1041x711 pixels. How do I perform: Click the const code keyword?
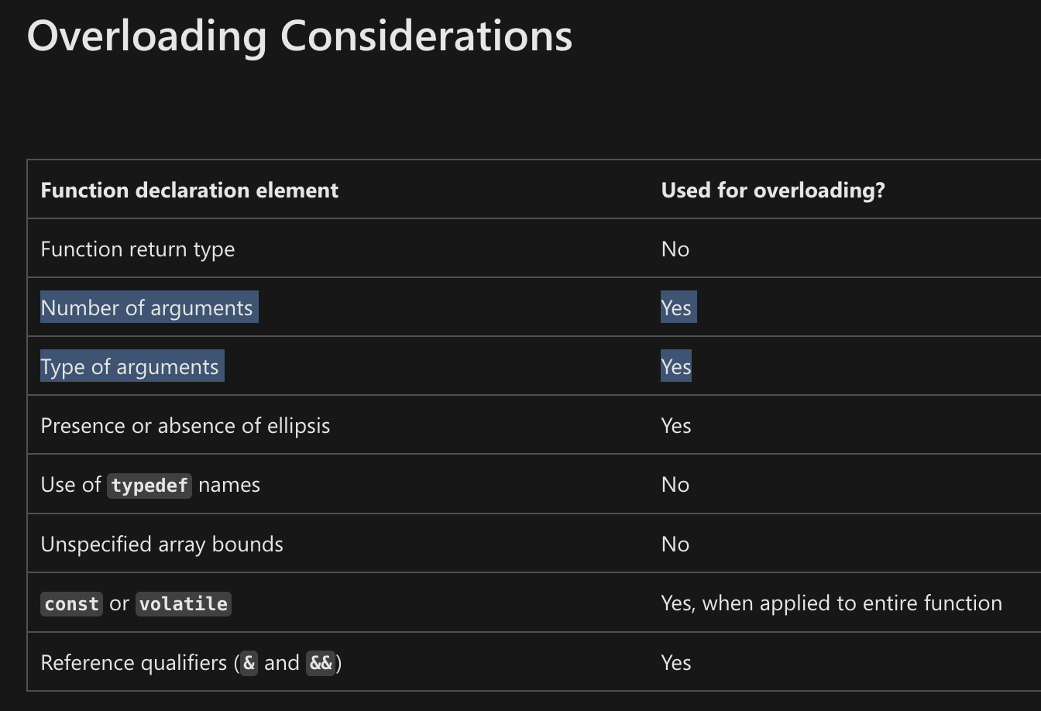(72, 604)
